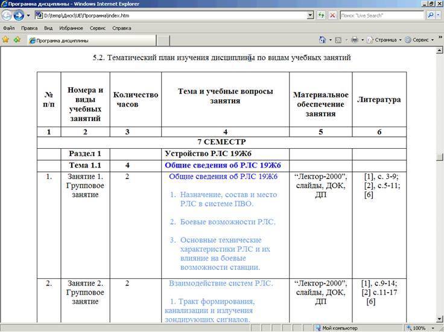
Task: Open the Файл menu
Action: [x=8, y=28]
